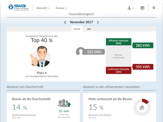Click the group with green arrow icon
The image size is (163, 122).
[64, 103]
